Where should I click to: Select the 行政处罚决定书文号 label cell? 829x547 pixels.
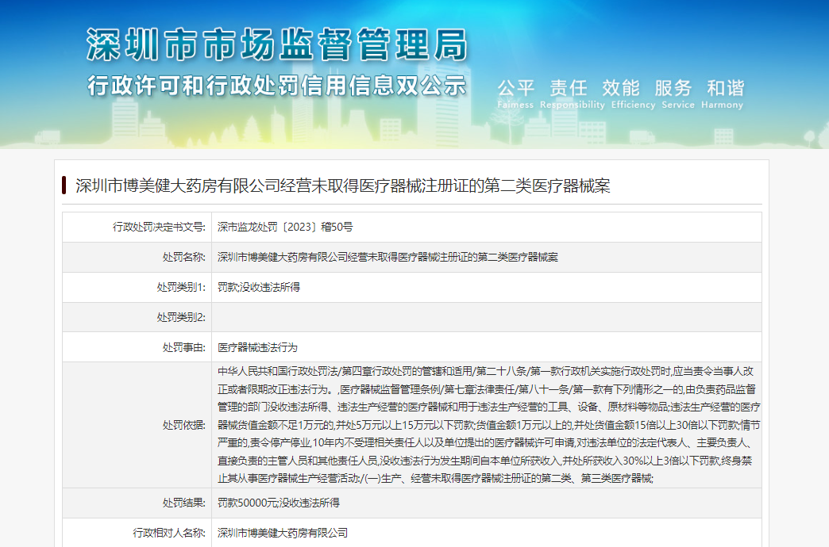tap(137, 227)
